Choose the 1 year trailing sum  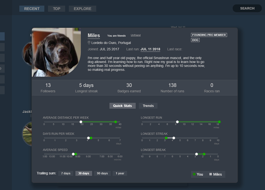120,173
